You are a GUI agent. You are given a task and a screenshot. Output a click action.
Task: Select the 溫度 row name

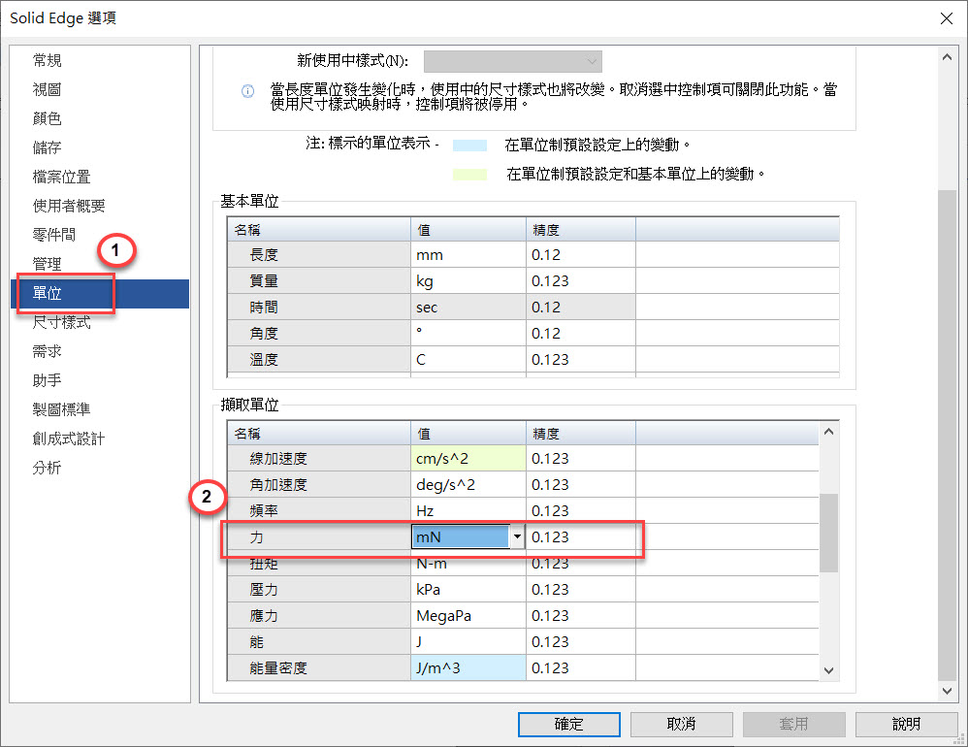(318, 359)
